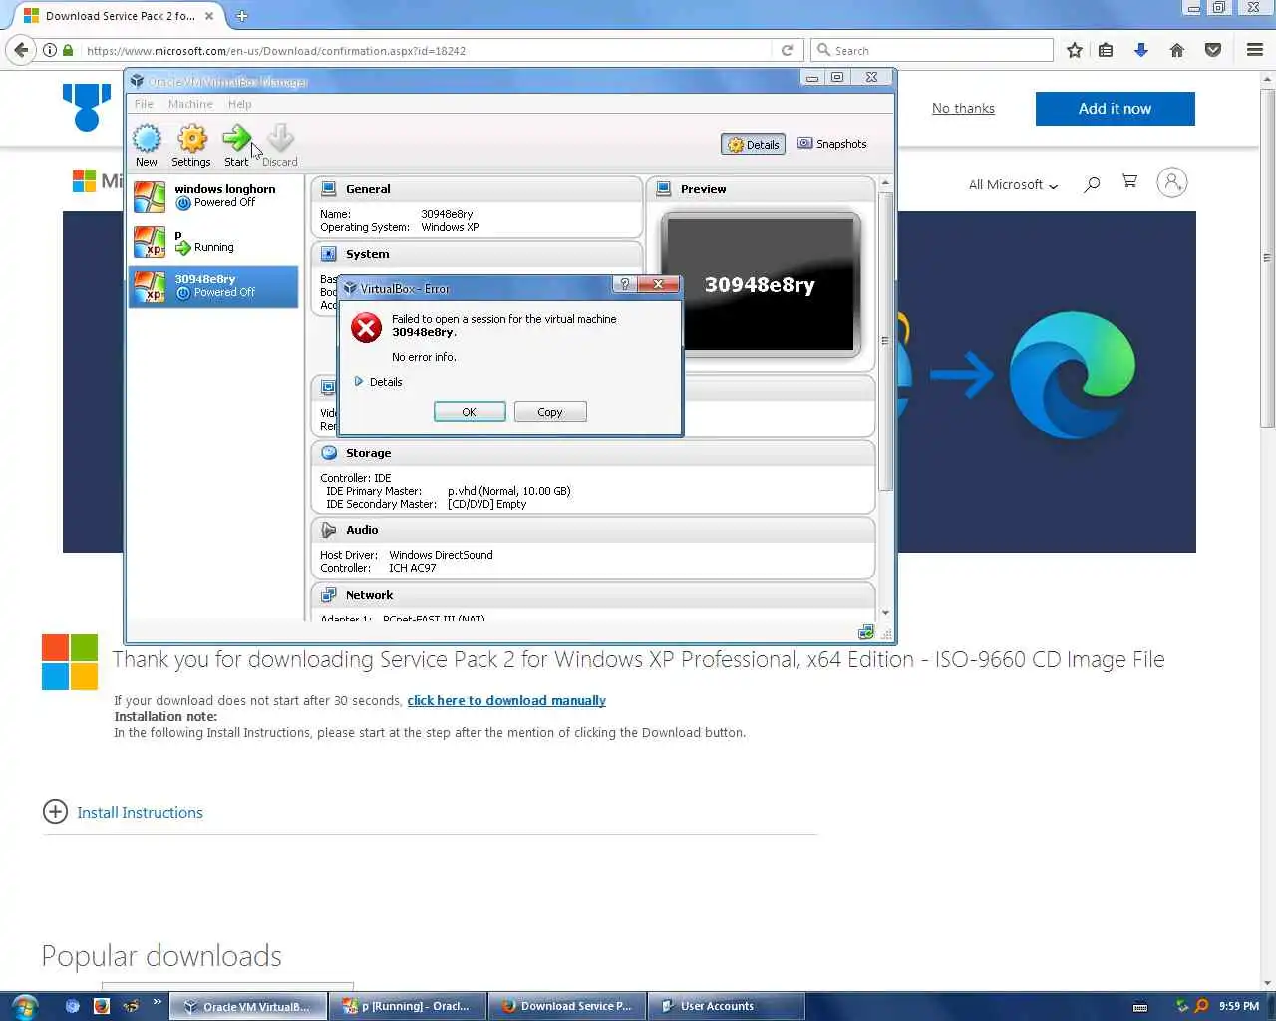
Task: Open the All Microsoft dropdown
Action: pos(1013,184)
